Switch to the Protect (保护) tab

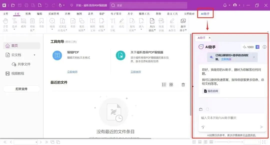click(102, 14)
